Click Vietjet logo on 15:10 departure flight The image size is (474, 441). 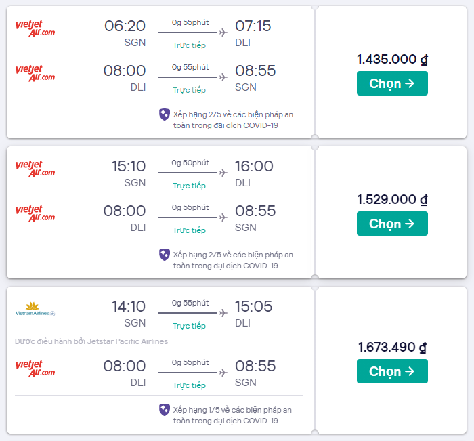point(35,169)
